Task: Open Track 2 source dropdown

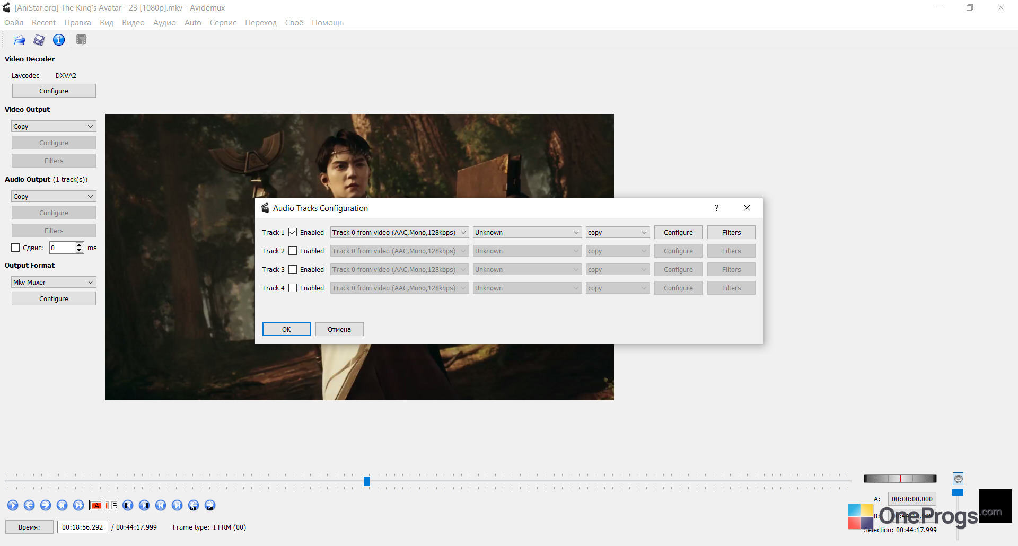Action: (399, 251)
